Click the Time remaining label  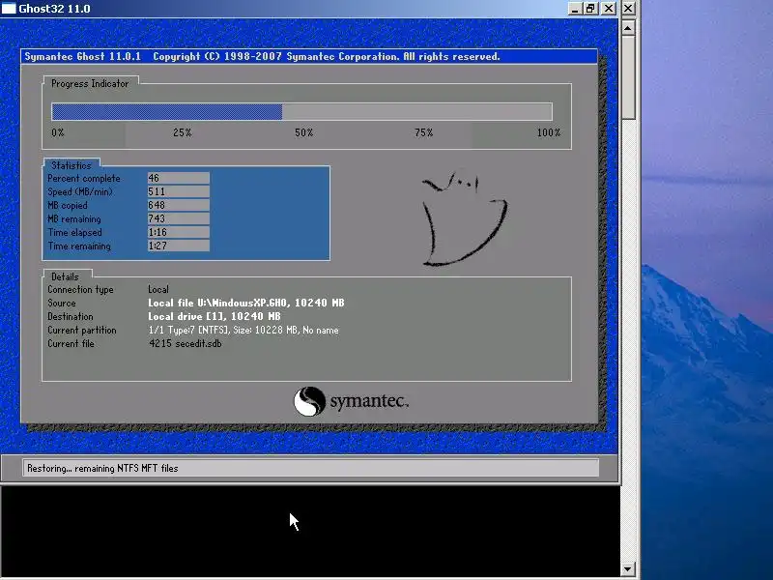tap(79, 246)
